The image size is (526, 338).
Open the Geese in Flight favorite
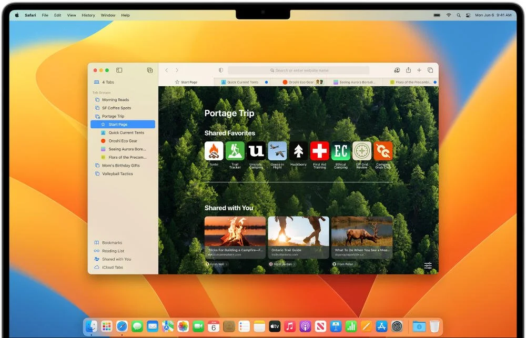277,151
